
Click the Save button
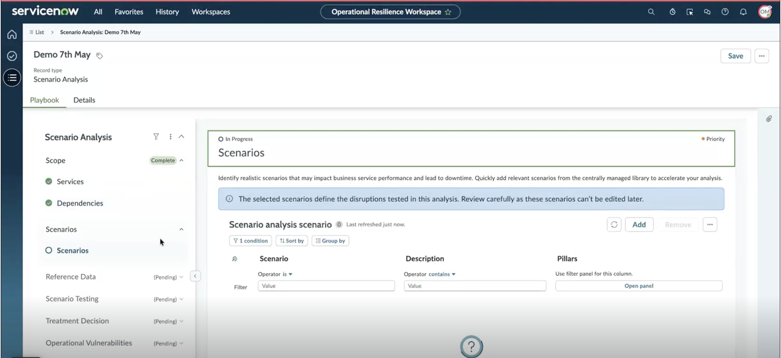tap(736, 56)
